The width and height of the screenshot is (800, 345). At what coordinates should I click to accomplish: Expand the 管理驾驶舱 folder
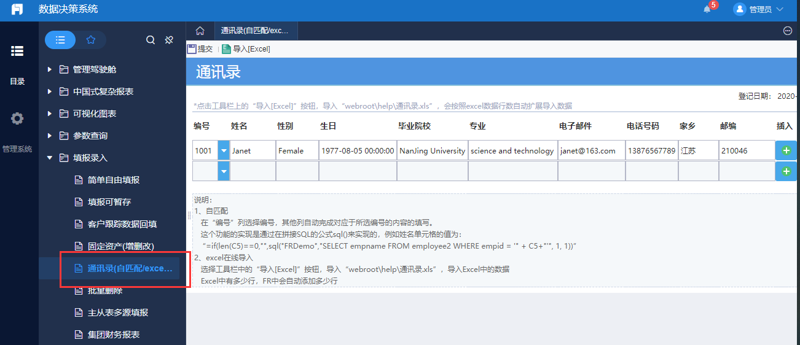pos(50,69)
